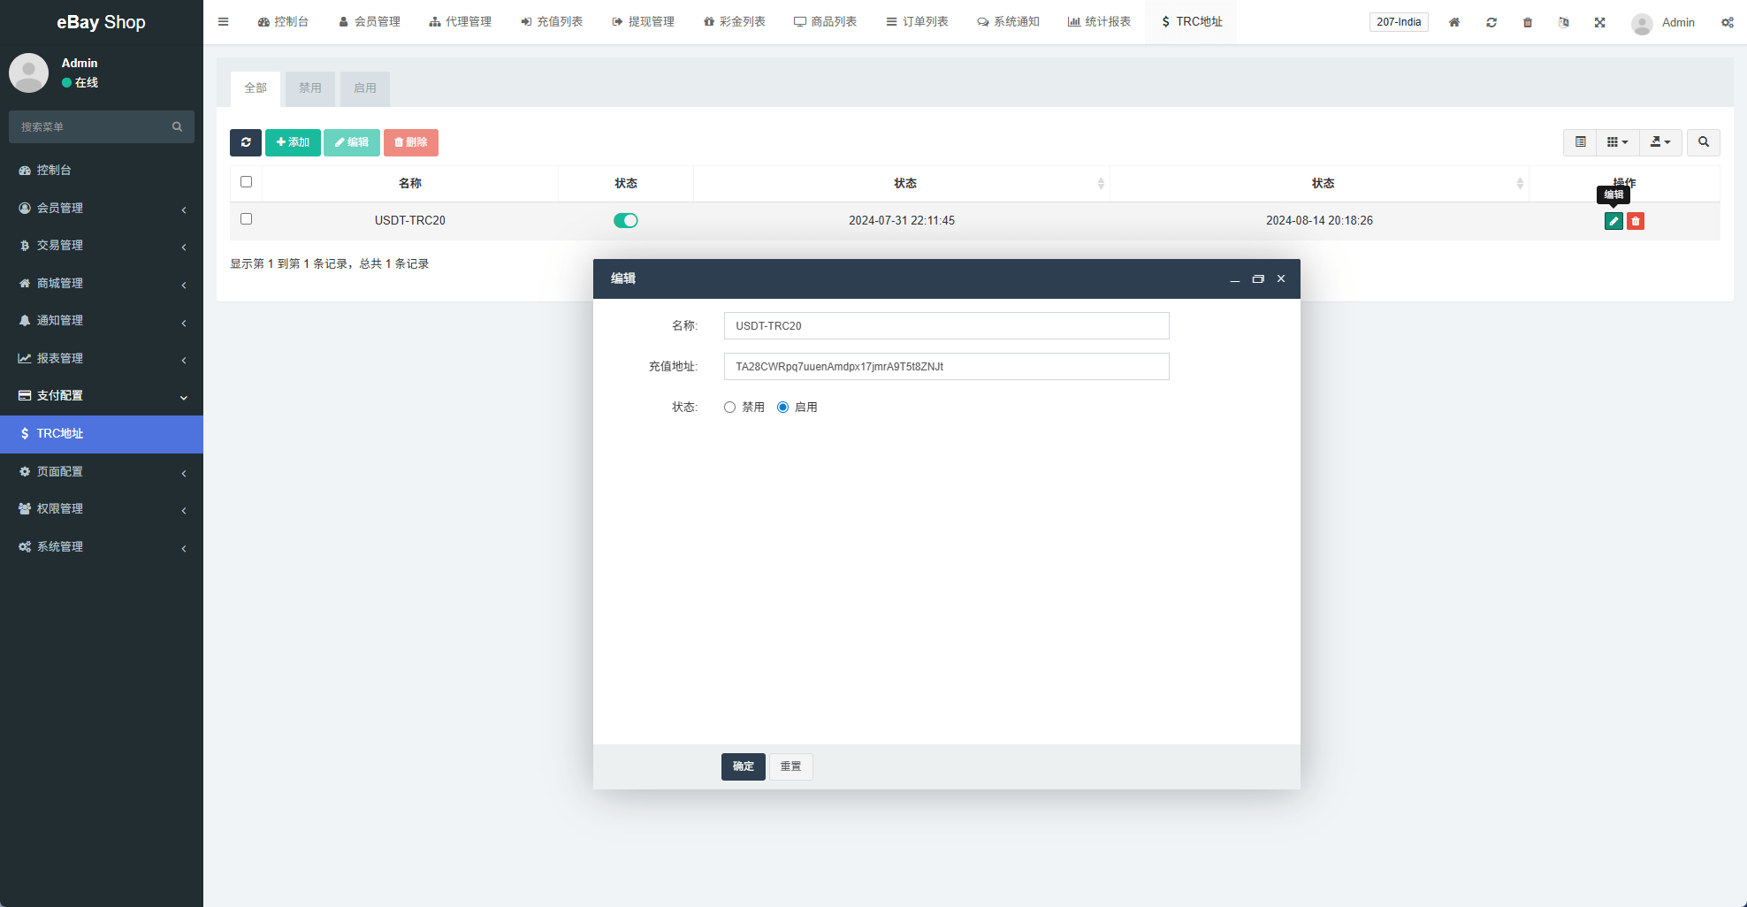Toggle the USDT-TRC20 status switch

coord(626,221)
